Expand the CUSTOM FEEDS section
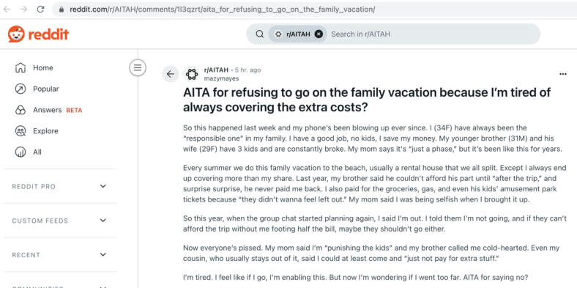The width and height of the screenshot is (577, 288). tap(103, 221)
